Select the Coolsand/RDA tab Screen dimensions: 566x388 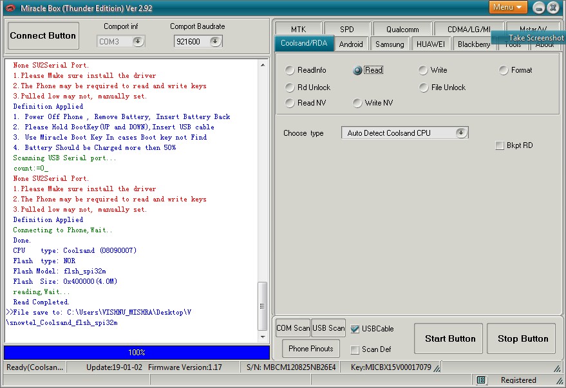(x=304, y=43)
